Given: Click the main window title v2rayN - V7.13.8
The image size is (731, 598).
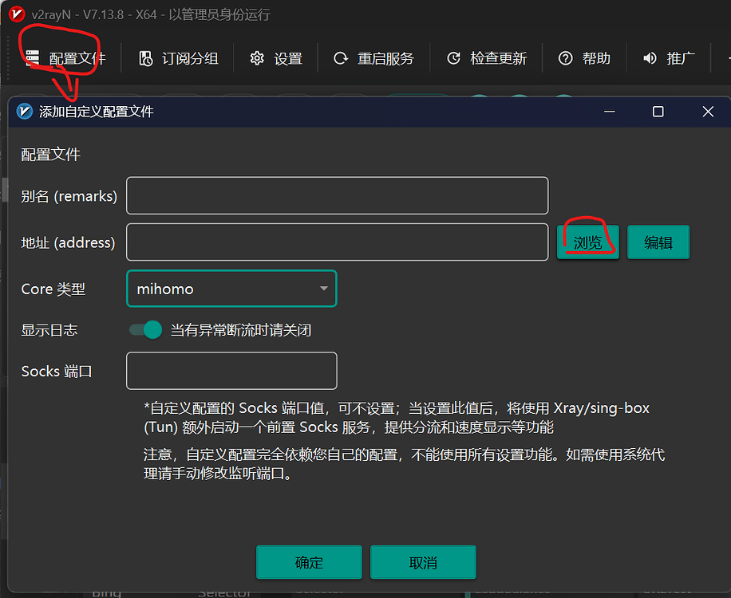Looking at the screenshot, I should point(151,14).
